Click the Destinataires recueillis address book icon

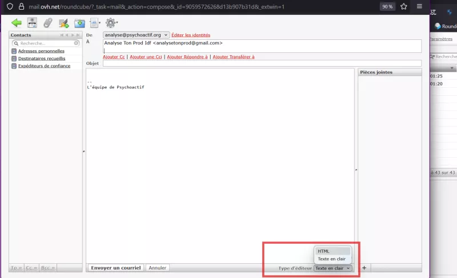click(x=14, y=59)
